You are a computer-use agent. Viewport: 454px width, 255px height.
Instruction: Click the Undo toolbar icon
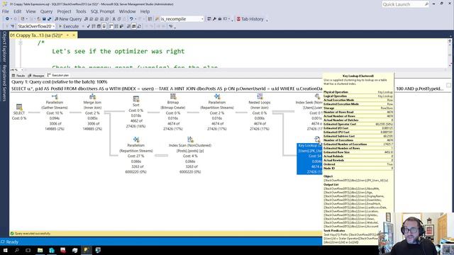(131, 19)
